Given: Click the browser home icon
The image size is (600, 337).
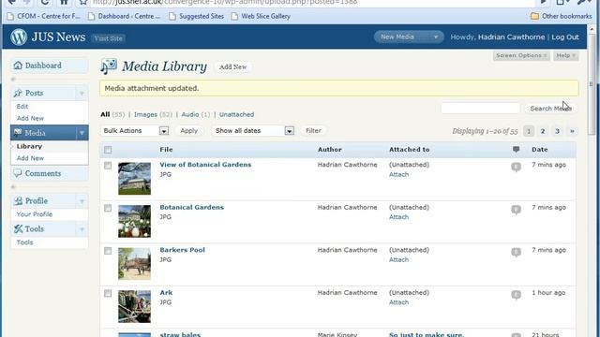Looking at the screenshot, I should click(x=64, y=2).
